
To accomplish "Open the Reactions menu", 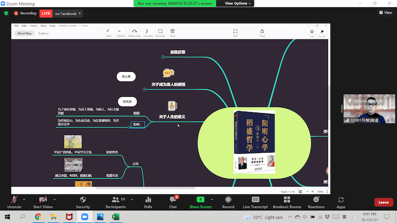I will [316, 201].
